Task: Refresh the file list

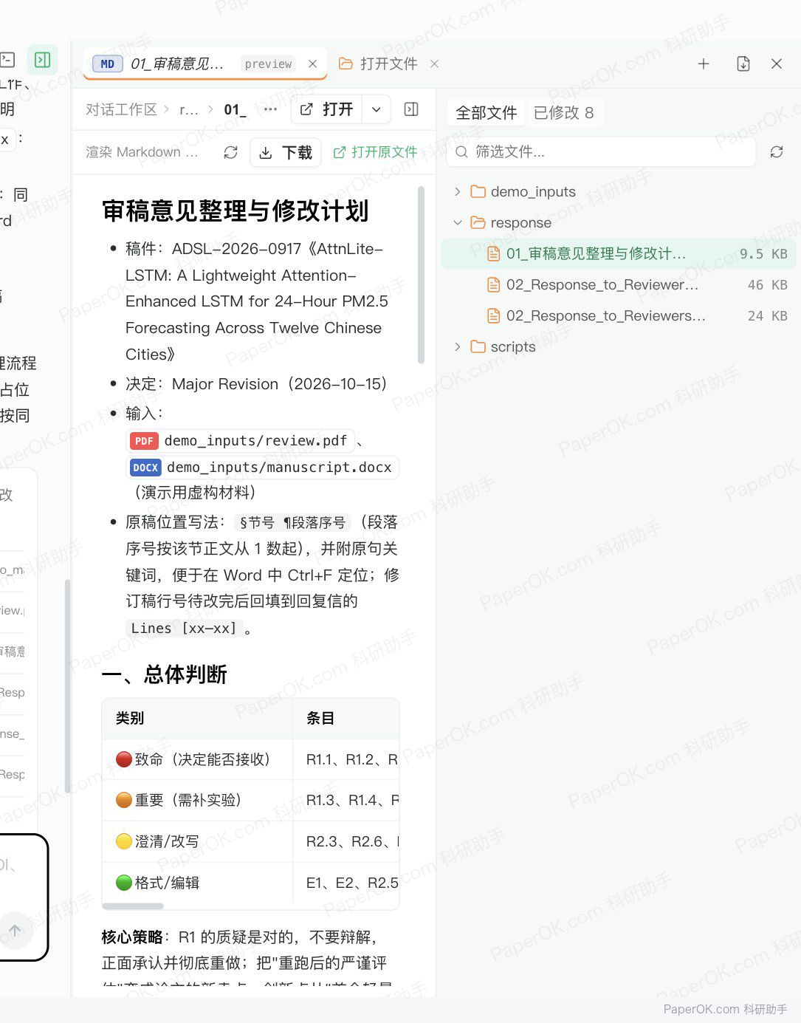Action: click(777, 151)
